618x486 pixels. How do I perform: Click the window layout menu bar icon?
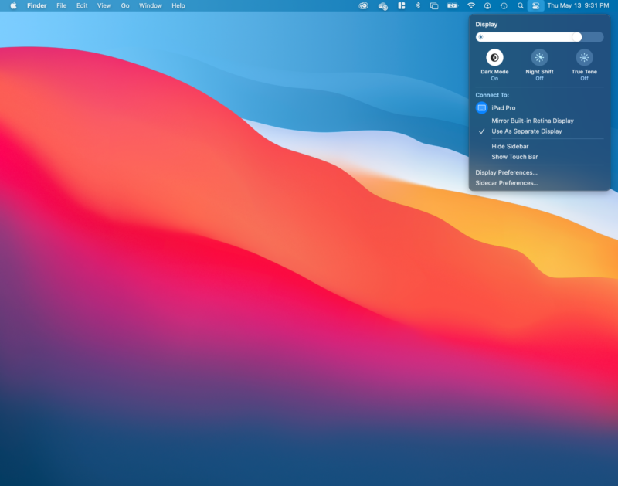[401, 5]
